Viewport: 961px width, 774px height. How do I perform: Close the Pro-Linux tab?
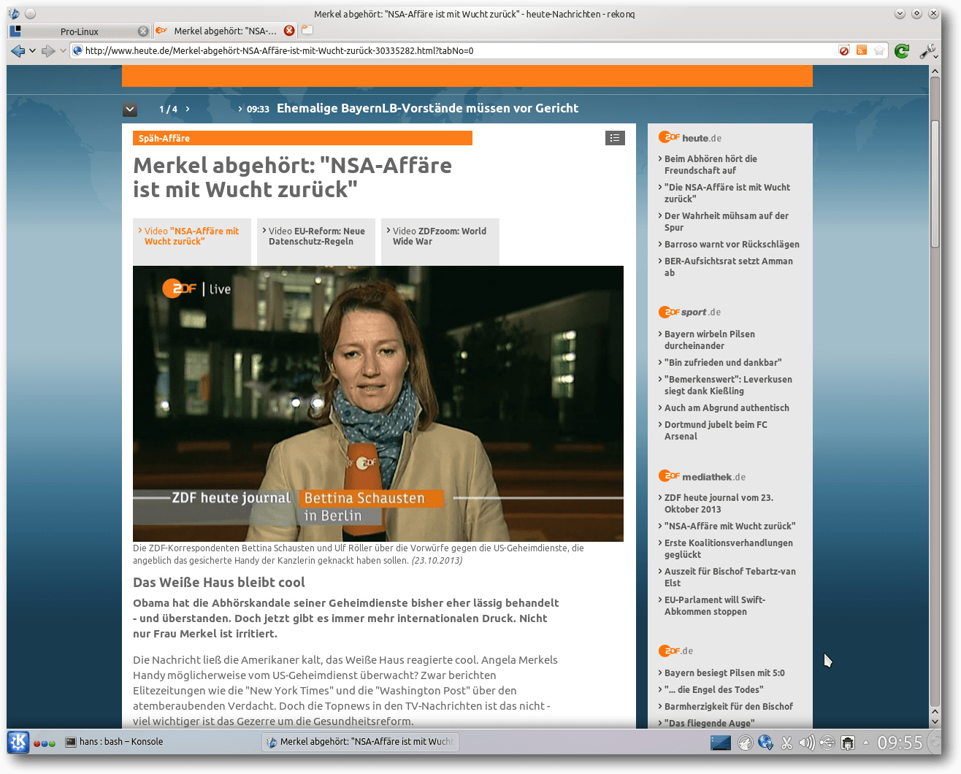coord(143,31)
